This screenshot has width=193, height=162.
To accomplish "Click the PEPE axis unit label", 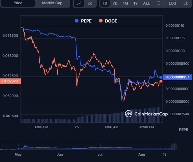I will [x=184, y=130].
